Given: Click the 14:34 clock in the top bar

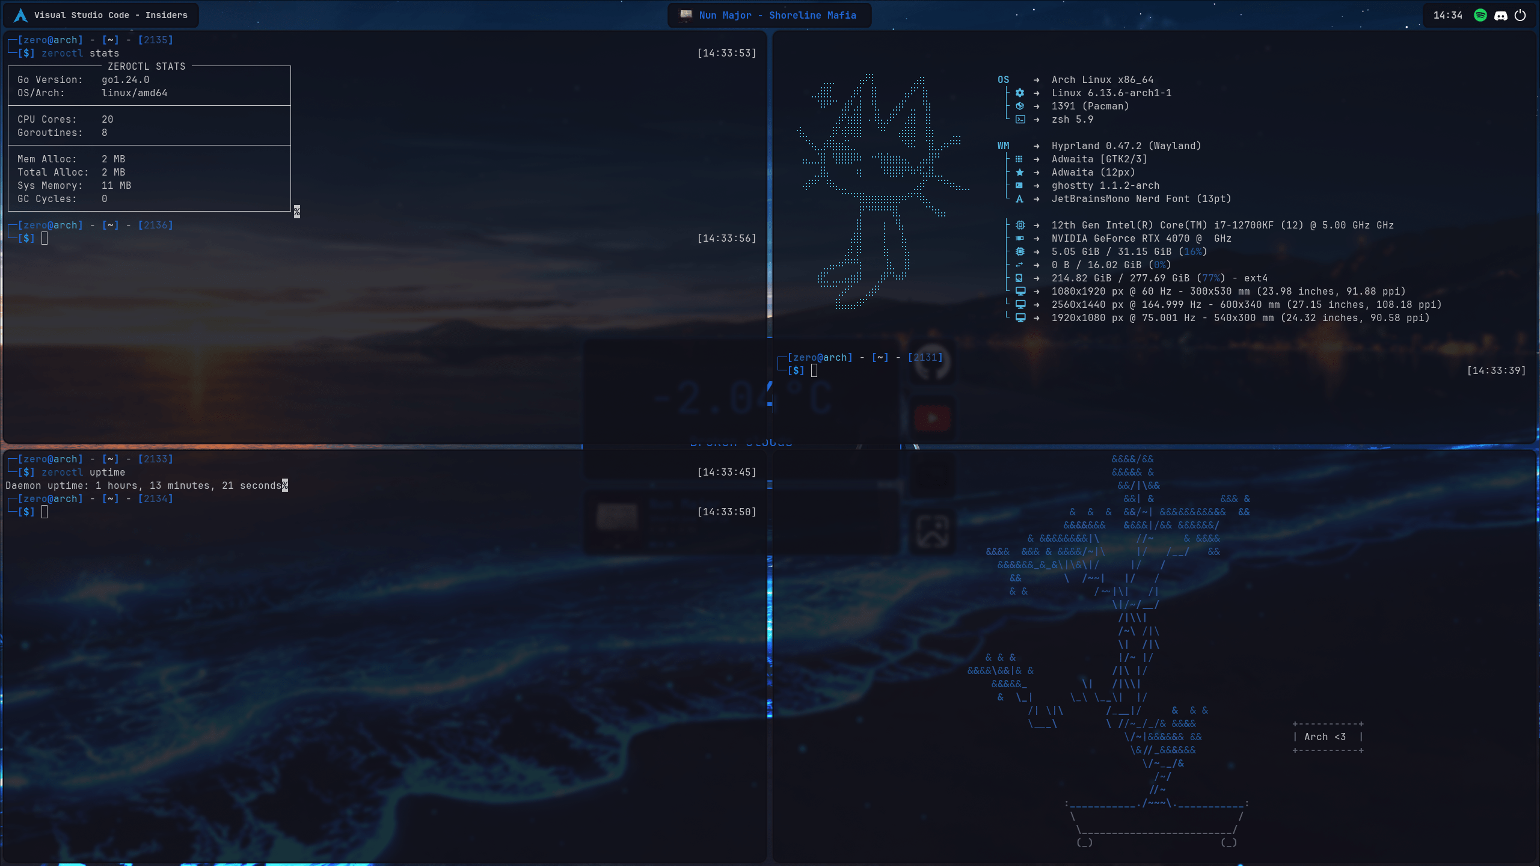Looking at the screenshot, I should [1447, 15].
